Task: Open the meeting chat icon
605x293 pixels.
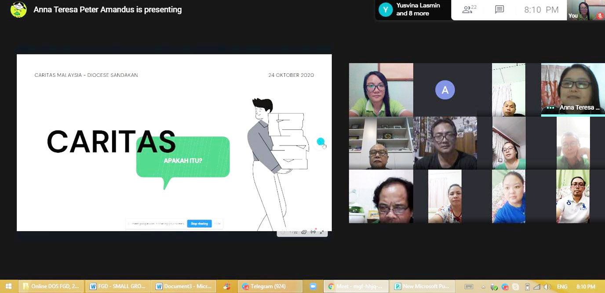Action: point(499,10)
